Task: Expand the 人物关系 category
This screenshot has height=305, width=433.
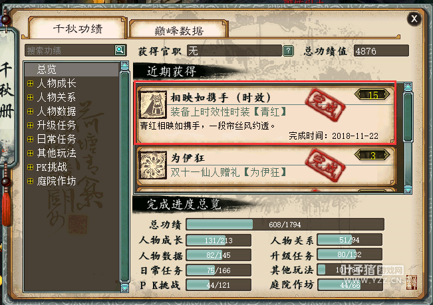Action: 31,97
